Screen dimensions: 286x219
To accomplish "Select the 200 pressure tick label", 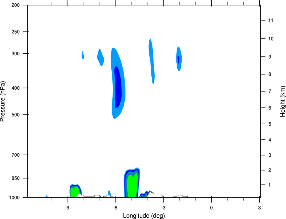I will 15,5.
